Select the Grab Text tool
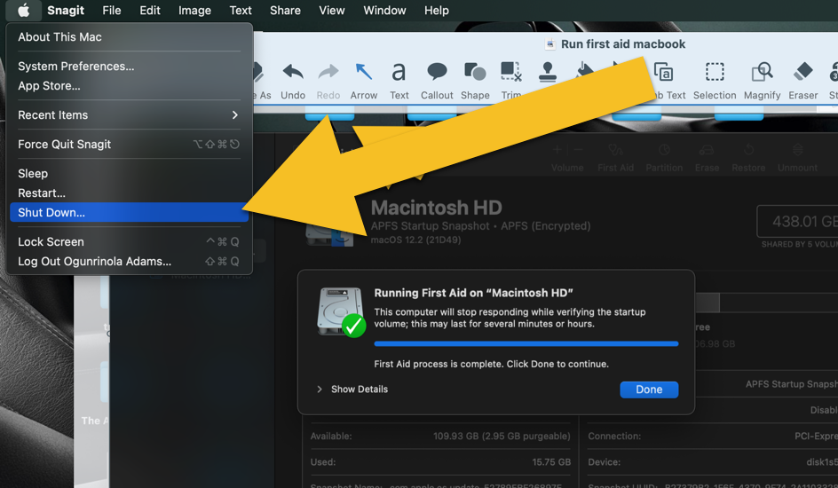This screenshot has height=488, width=838. tap(664, 81)
